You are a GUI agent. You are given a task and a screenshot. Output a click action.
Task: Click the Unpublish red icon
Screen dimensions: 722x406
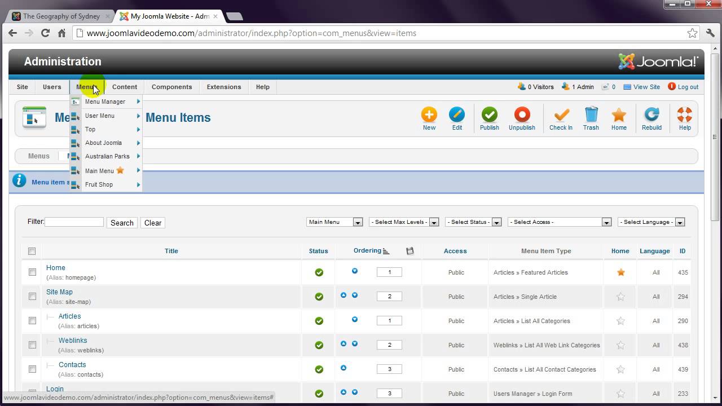click(522, 114)
